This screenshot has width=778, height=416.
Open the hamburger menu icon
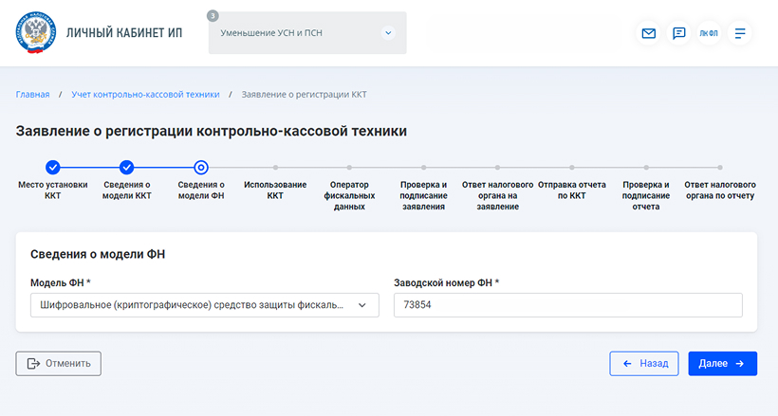coord(740,33)
